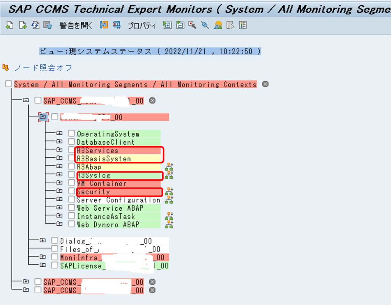
Task: Check the R3Syslog checkbox
Action: pyautogui.click(x=71, y=174)
